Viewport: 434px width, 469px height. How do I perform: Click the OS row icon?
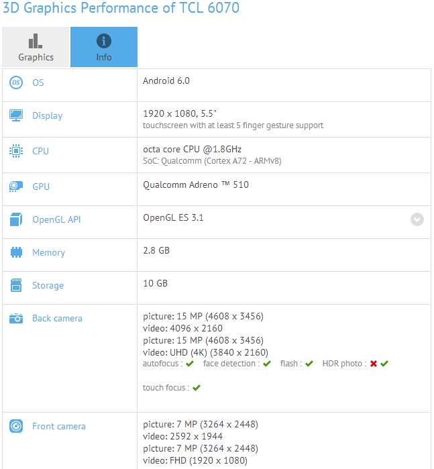(x=16, y=83)
